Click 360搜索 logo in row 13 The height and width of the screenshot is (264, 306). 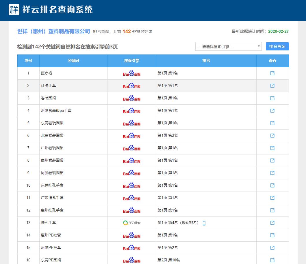click(131, 223)
